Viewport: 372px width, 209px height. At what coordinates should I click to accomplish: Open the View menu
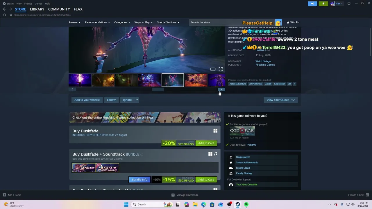(19, 3)
